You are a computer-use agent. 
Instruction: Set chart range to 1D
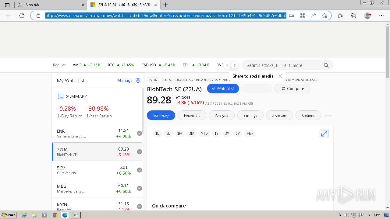[x=157, y=134]
